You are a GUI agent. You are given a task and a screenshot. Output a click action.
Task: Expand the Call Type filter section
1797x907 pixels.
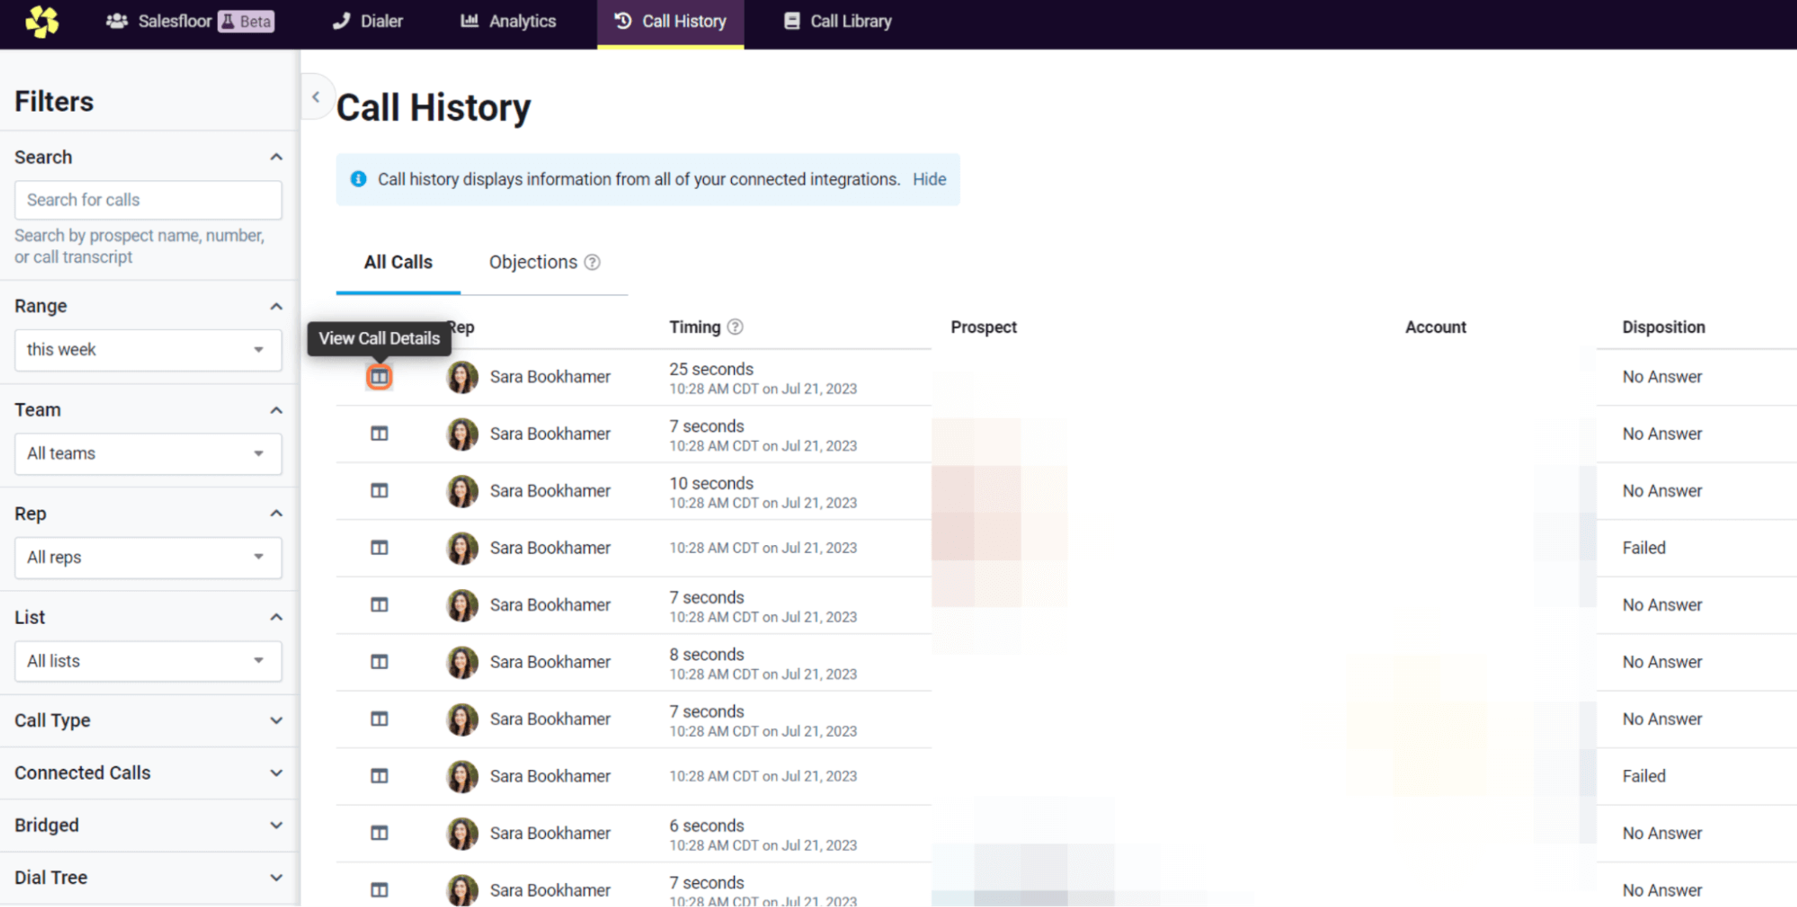pos(148,720)
